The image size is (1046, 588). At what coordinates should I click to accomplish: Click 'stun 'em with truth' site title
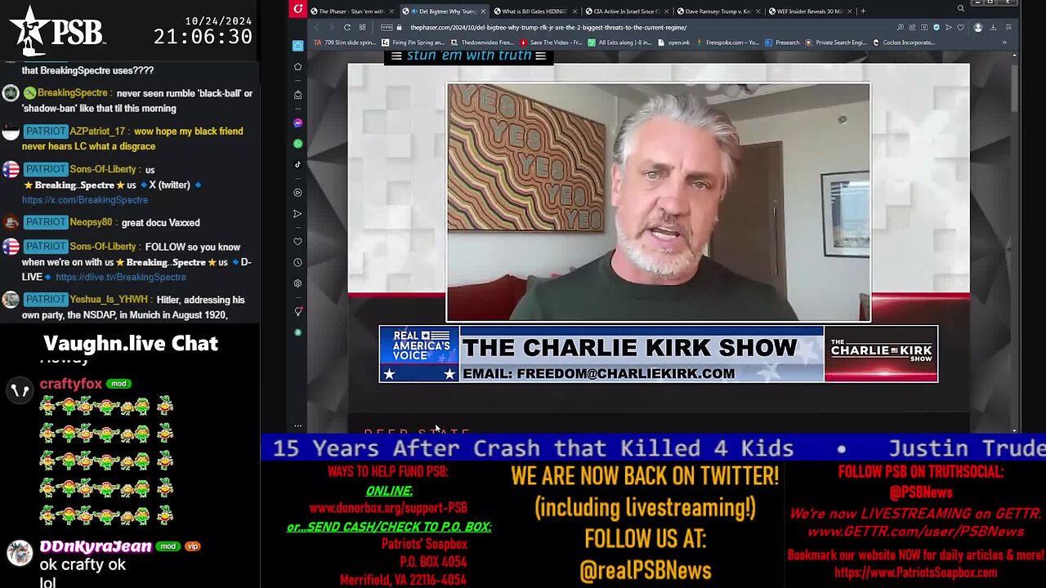[469, 56]
